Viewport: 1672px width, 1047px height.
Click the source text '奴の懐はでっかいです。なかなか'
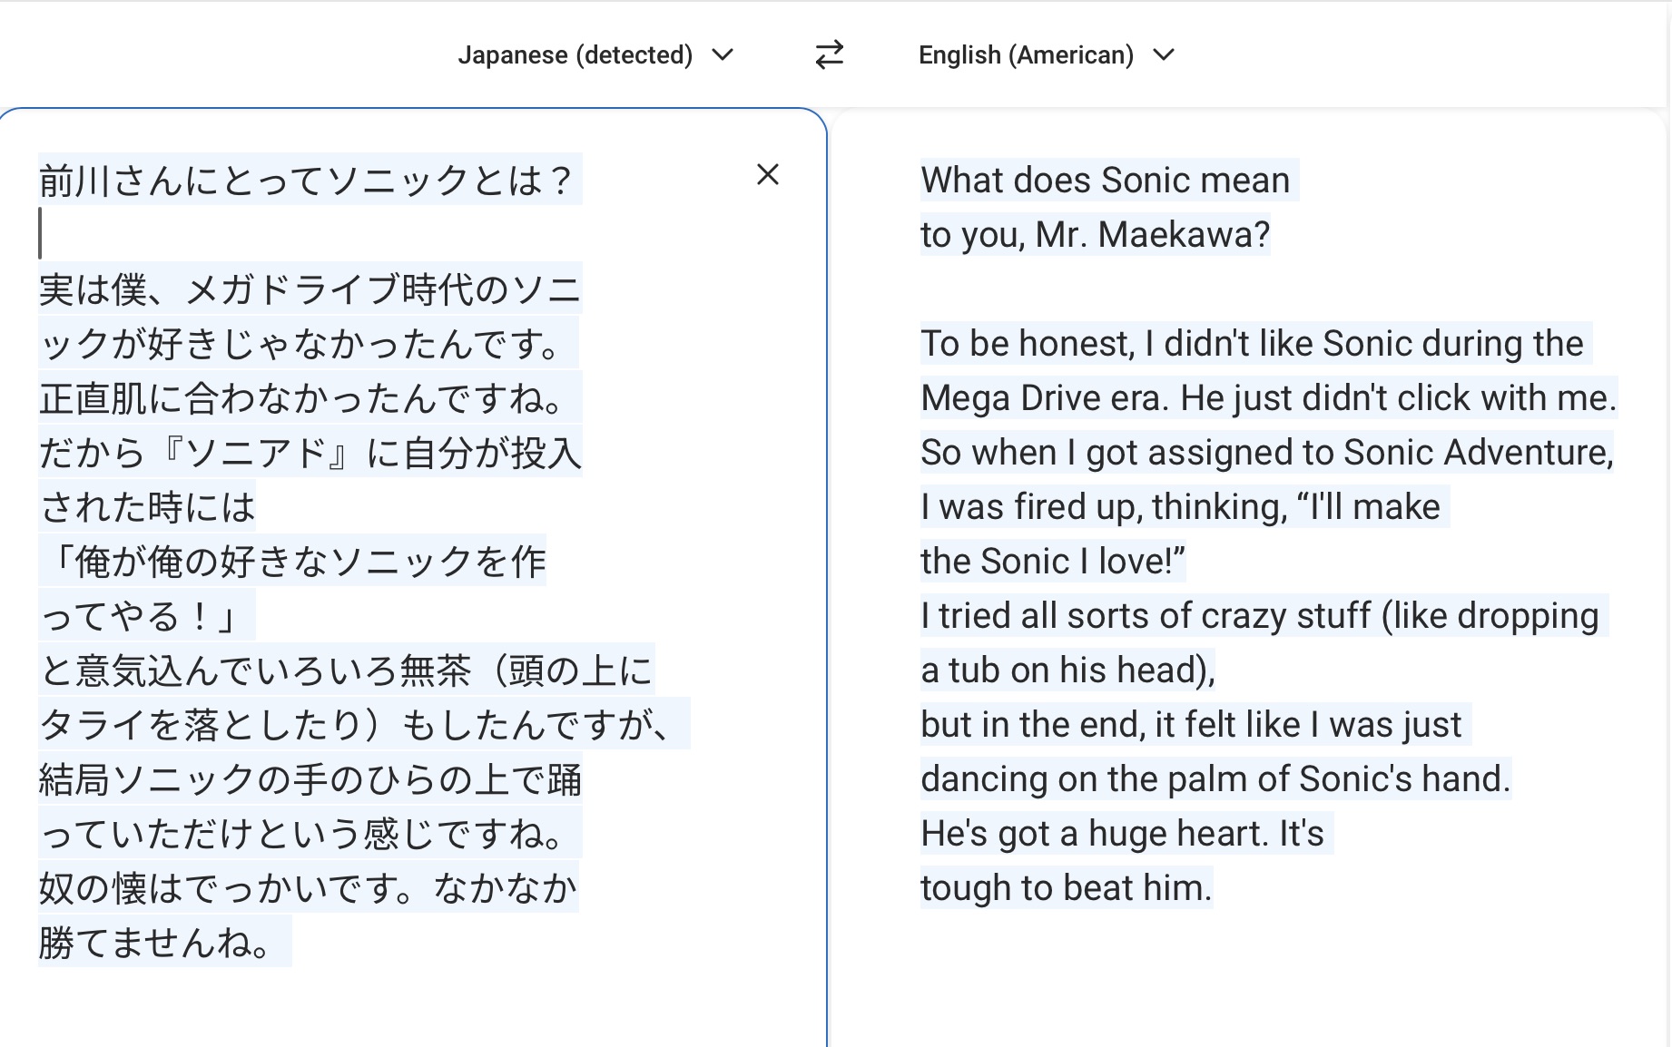(309, 888)
